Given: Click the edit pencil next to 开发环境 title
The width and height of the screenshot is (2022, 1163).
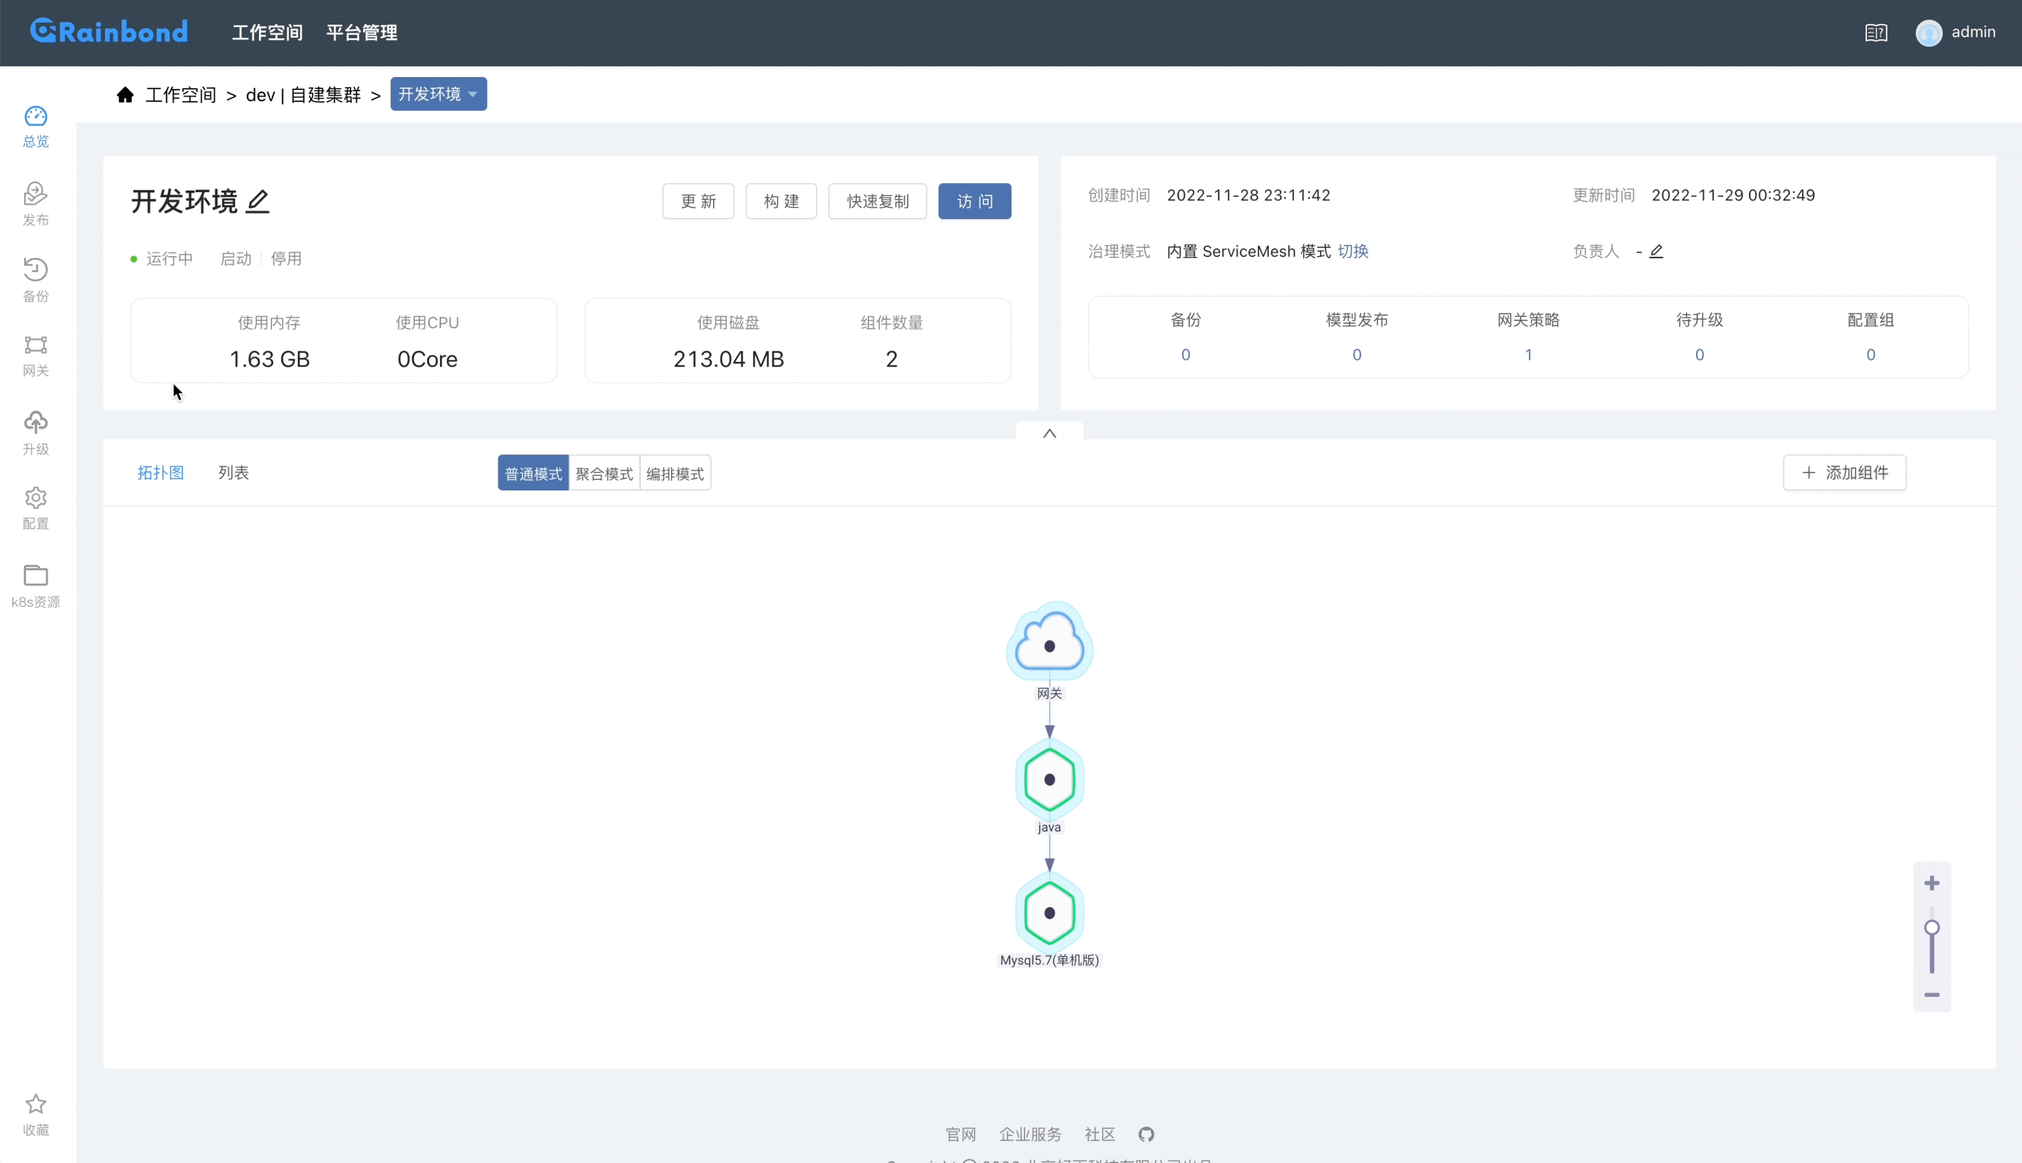Looking at the screenshot, I should (x=258, y=201).
